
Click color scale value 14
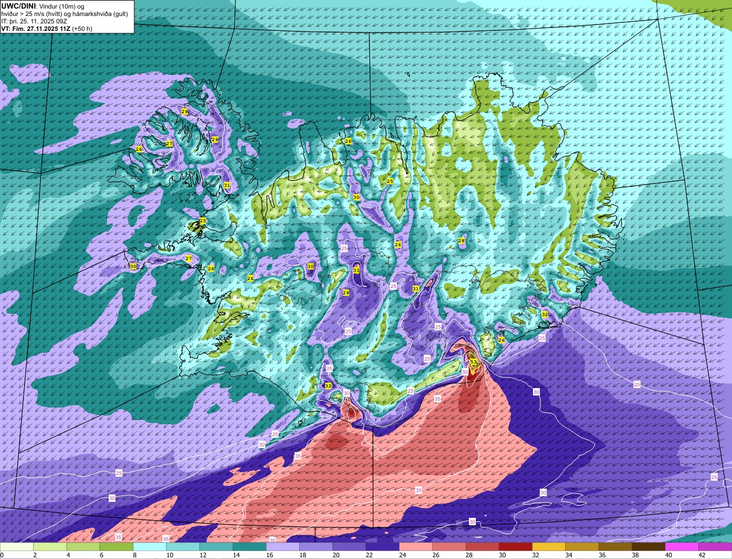(x=236, y=555)
